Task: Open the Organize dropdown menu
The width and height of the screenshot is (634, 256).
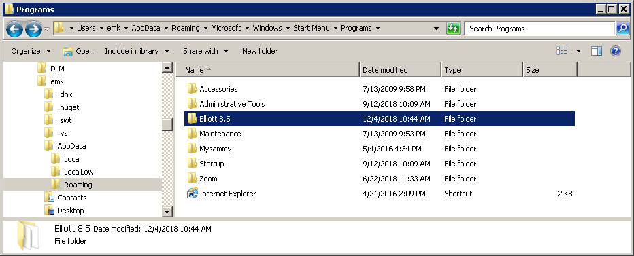Action: (31, 51)
